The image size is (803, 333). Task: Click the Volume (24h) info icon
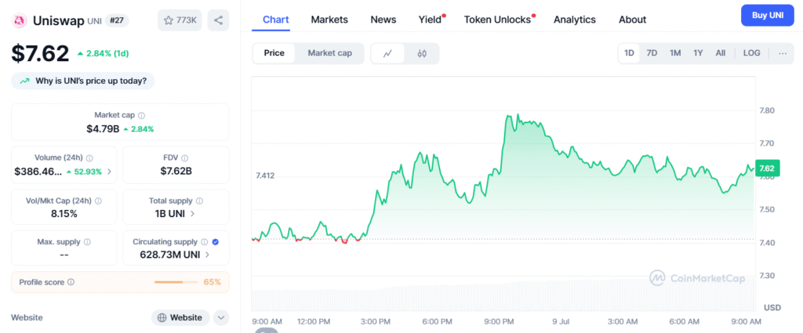coord(89,158)
